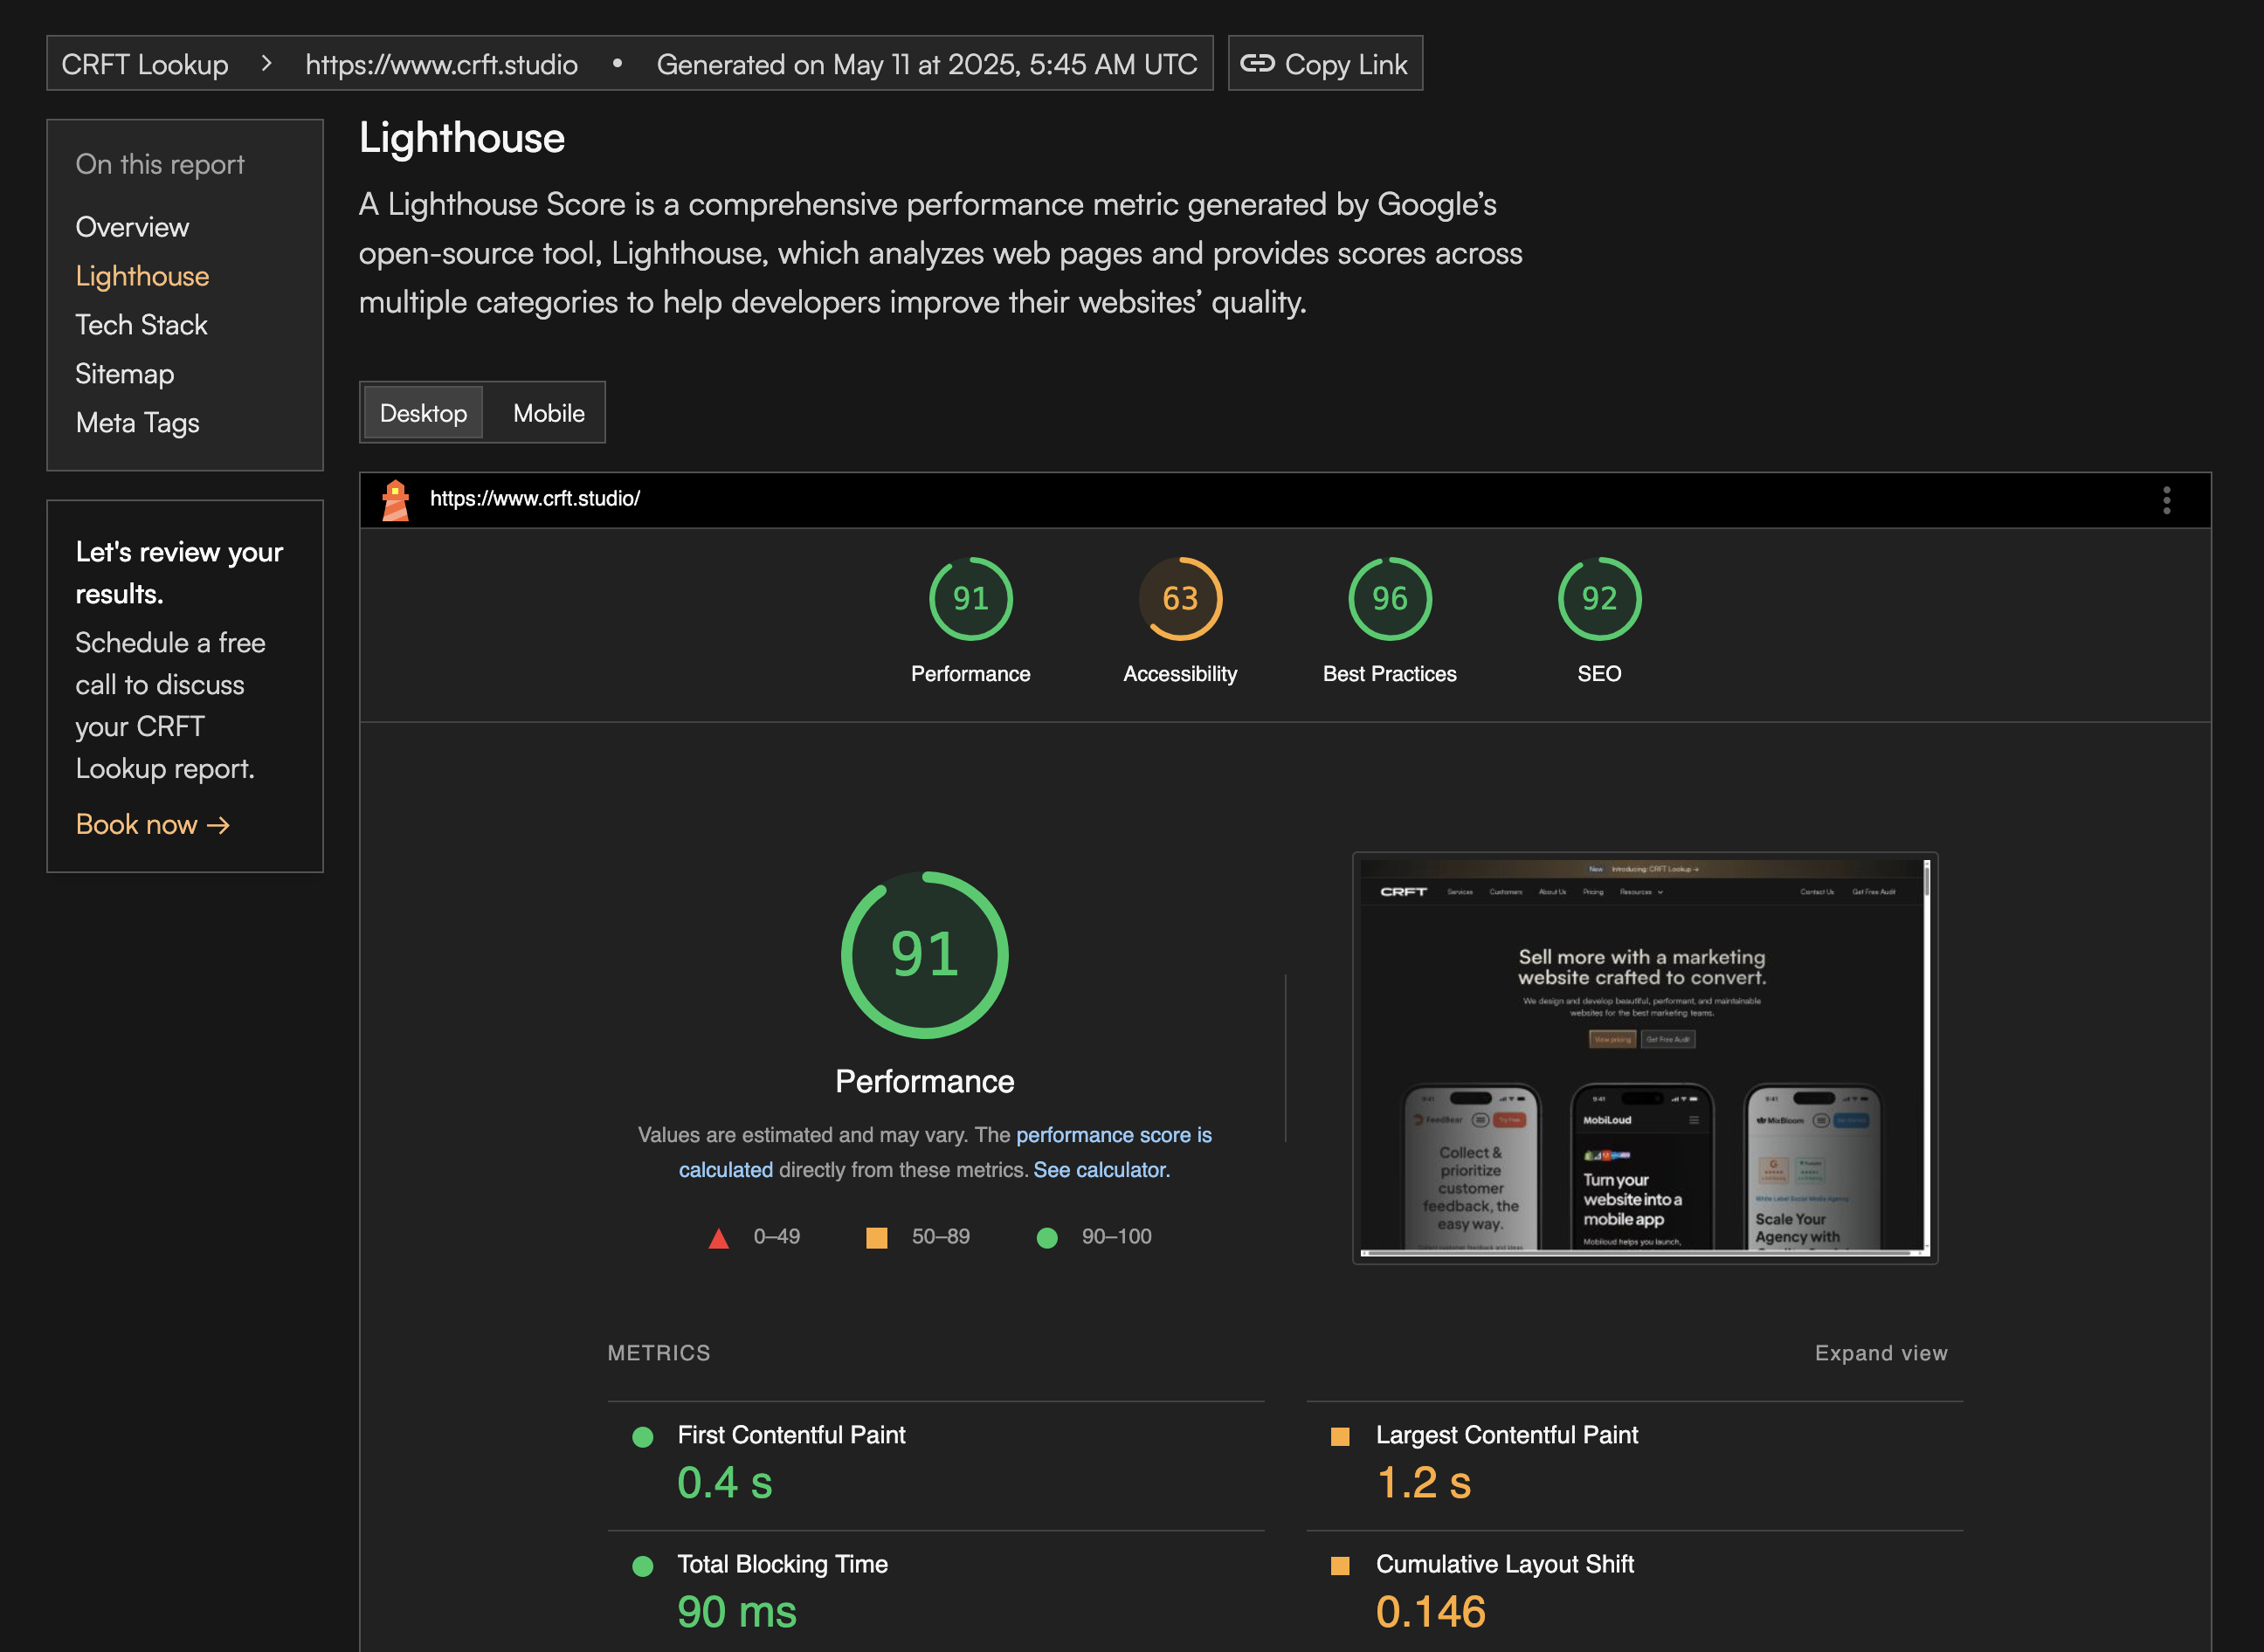Open the website screenshot thumbnail
Screen dimensions: 2264x1652
tap(1644, 1057)
